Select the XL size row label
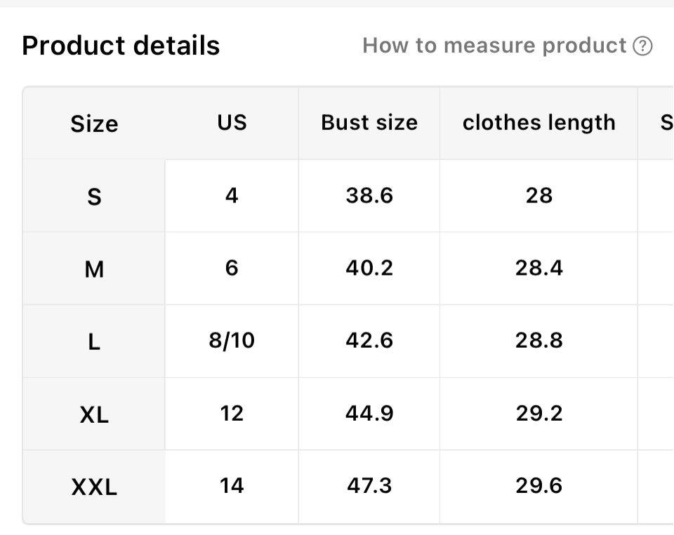Screen dimensions: 674x535 pyautogui.click(x=94, y=414)
